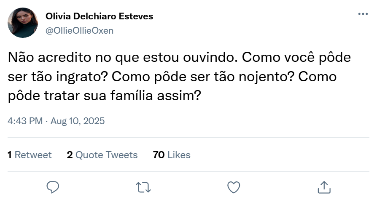Viewport: 377px width, 210px height.
Task: Click the 4:43 PM timestamp
Action: pyautogui.click(x=25, y=121)
